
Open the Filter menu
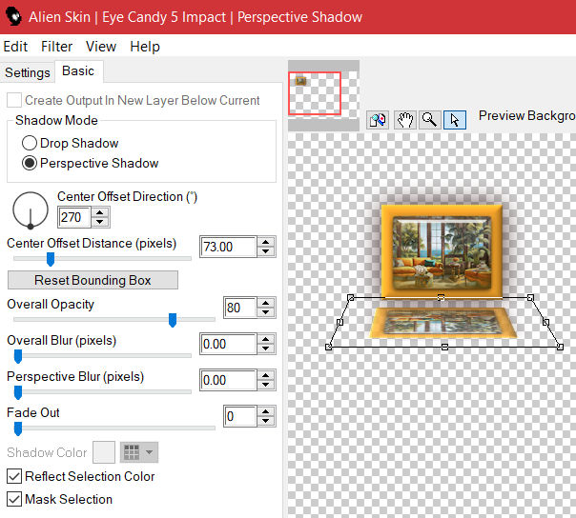click(x=56, y=47)
